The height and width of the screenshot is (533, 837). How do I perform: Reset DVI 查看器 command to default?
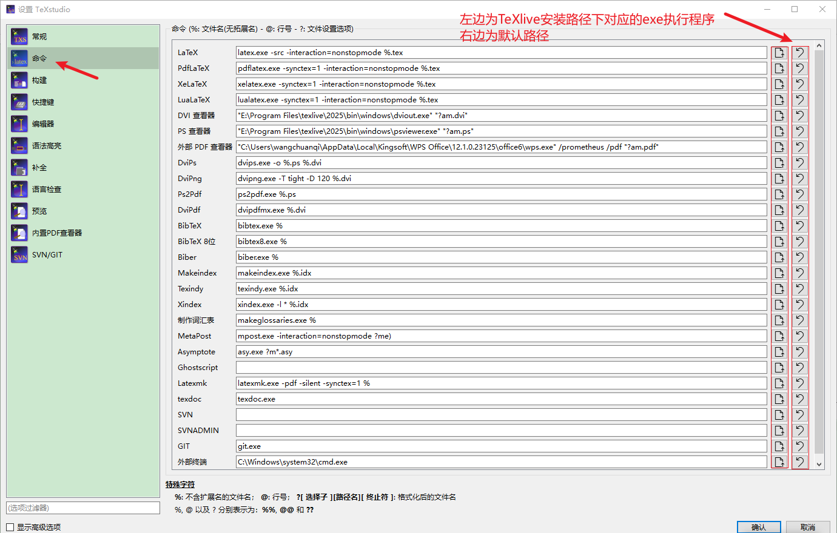[799, 115]
